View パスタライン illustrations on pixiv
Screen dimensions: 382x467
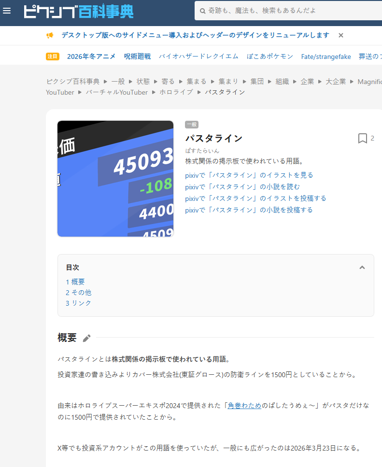tap(249, 175)
